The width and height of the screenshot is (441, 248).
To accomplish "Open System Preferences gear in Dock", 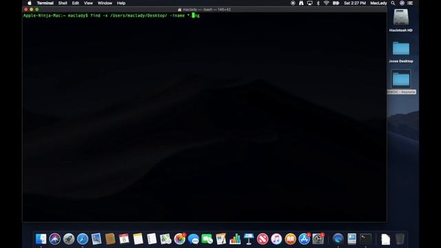I will 318,239.
